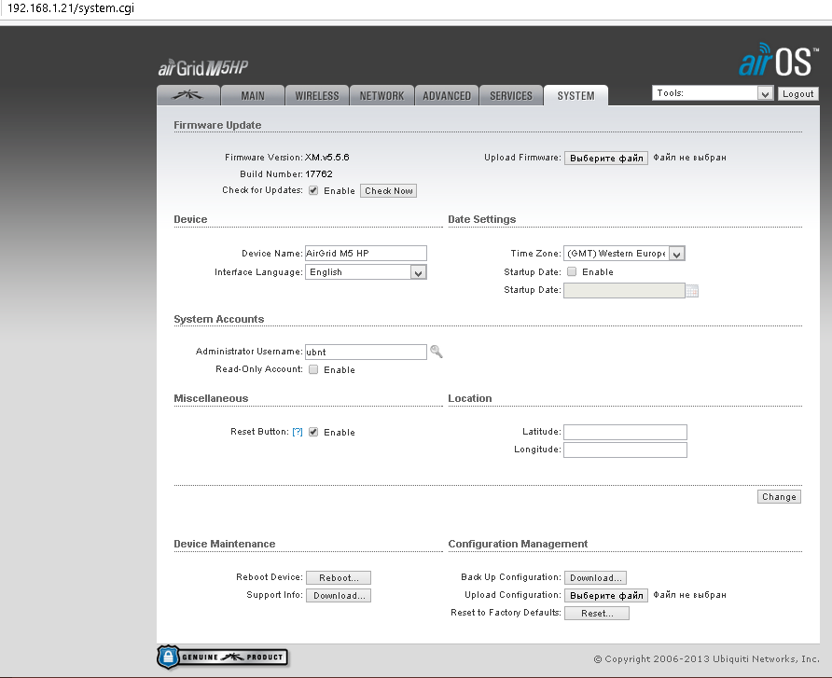832x678 pixels.
Task: Open the Tools dropdown
Action: point(712,93)
